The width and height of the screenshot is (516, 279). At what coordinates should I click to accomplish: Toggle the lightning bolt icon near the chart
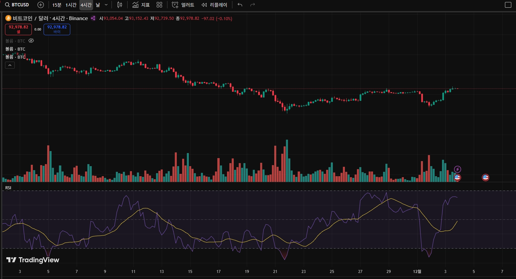coord(457,169)
